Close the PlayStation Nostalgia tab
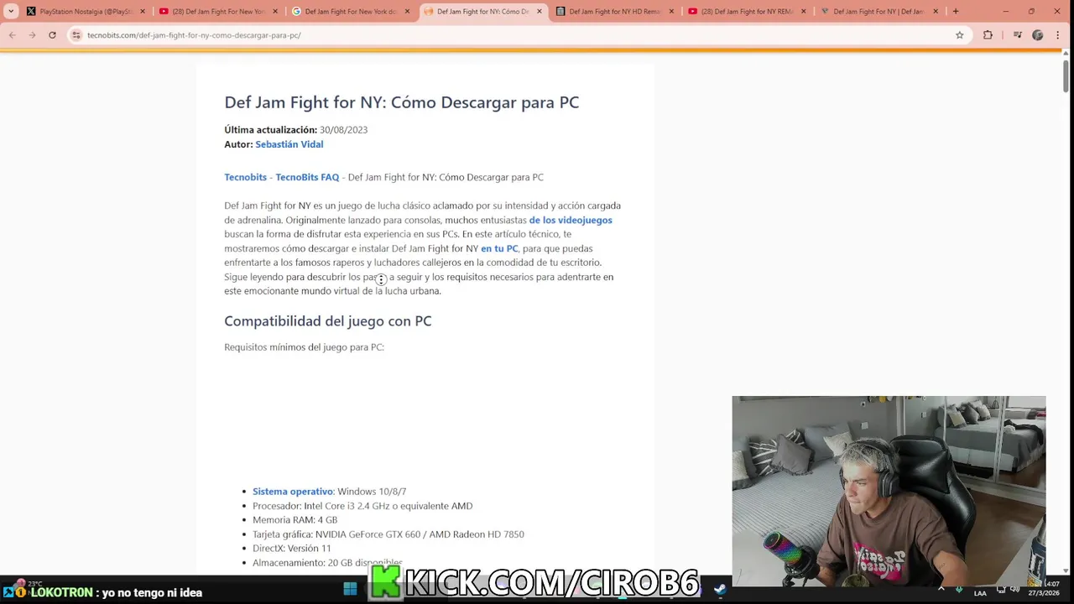 (x=143, y=12)
